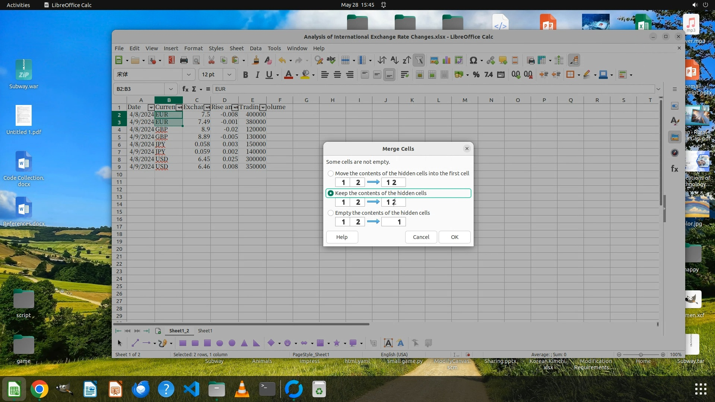715x402 pixels.
Task: Click the AutoFilter toolbar icon
Action: [419, 60]
